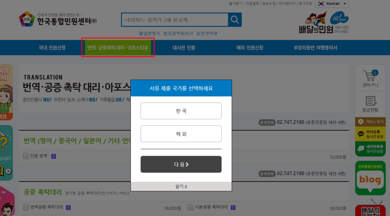Open 부모미동반 여행동의서 menu
The height and width of the screenshot is (216, 390).
(315, 48)
